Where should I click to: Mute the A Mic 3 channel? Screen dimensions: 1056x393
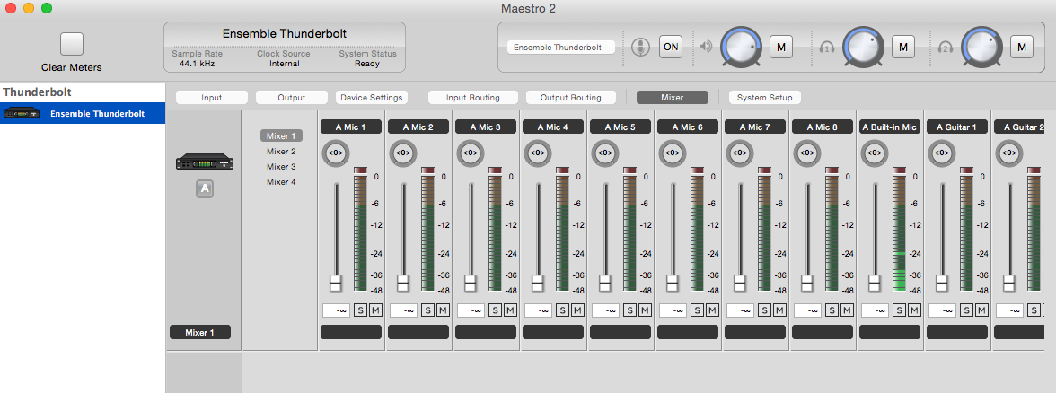coord(510,310)
